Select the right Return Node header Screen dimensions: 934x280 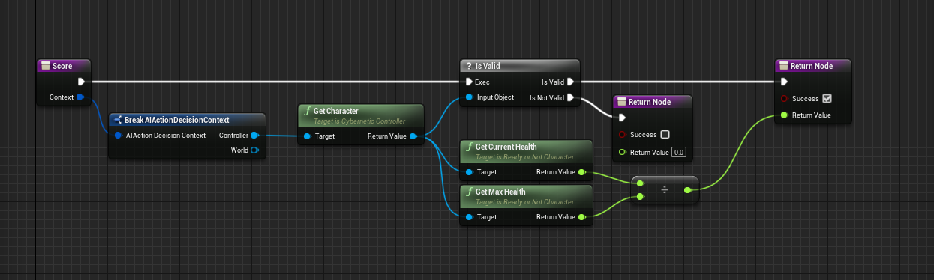814,66
